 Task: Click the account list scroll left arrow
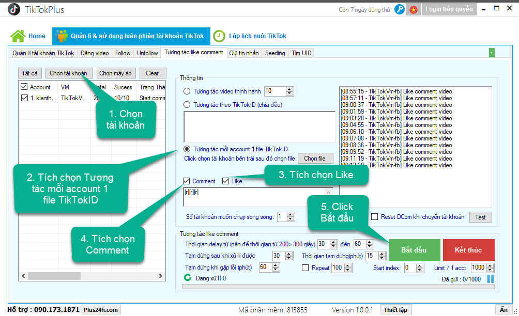coord(23,276)
